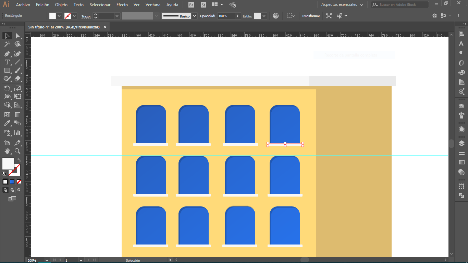
Task: Select the Direct Selection tool
Action: [x=17, y=36]
